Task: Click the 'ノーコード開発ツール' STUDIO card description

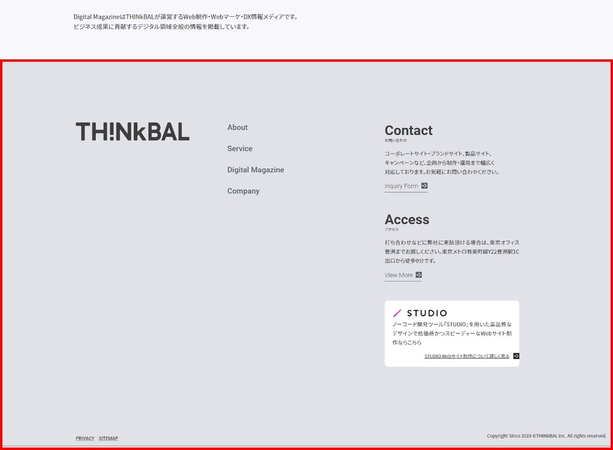Action: coord(452,333)
